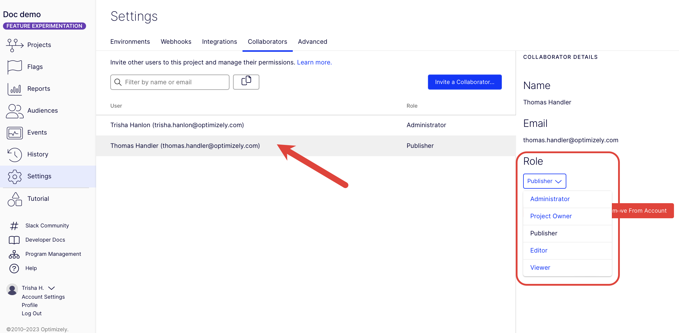This screenshot has width=679, height=333.
Task: Open the Help question mark icon
Action: (x=14, y=269)
